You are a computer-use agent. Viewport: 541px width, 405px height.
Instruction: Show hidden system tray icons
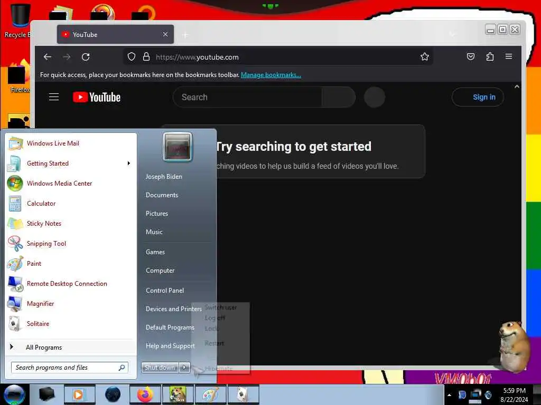pos(449,395)
